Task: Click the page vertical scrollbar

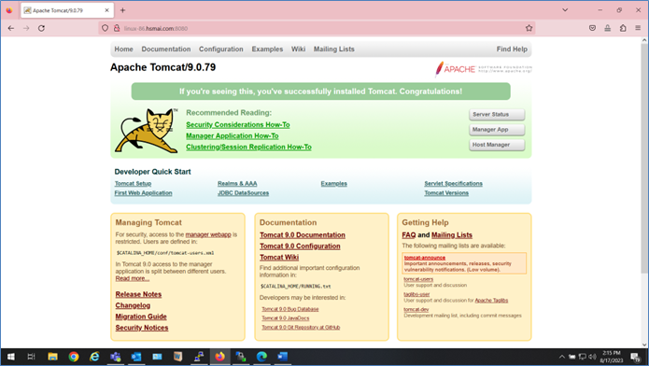Action: 644,158
